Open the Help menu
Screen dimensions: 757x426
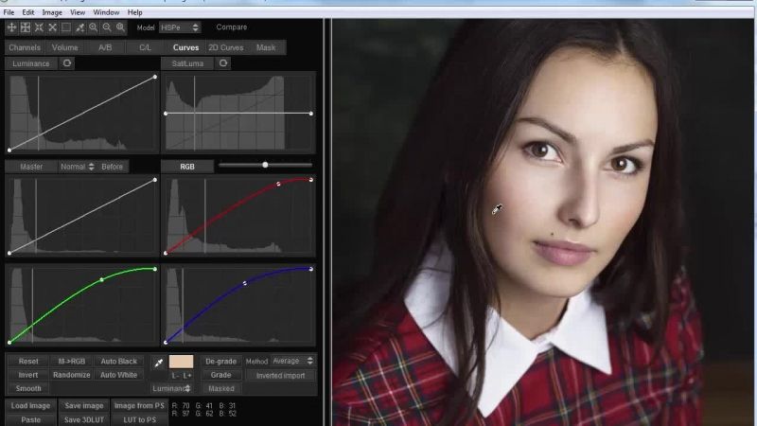pyautogui.click(x=134, y=12)
